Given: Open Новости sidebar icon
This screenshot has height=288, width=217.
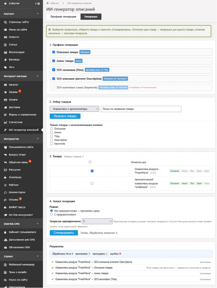Looking at the screenshot, I should coord(5,37).
